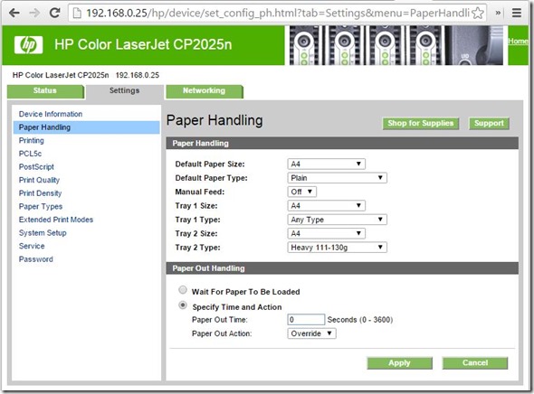Viewport: 534px width, 394px height.
Task: Open the Default Paper Size dropdown
Action: pyautogui.click(x=326, y=164)
